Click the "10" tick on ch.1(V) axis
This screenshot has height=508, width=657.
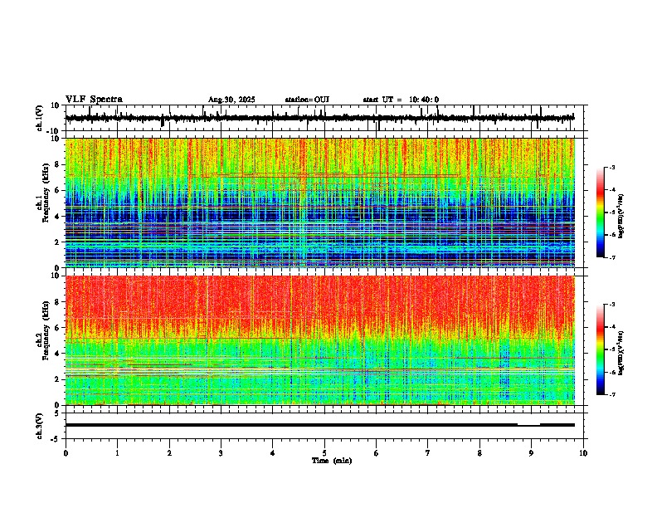56,105
